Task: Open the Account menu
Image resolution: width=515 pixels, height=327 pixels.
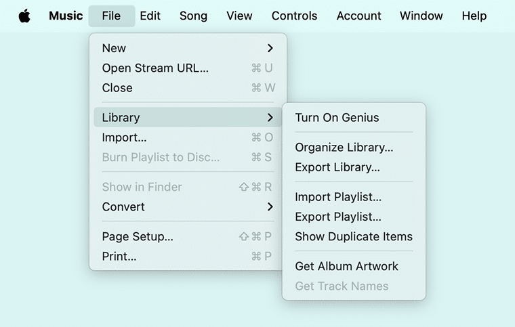Action: (358, 16)
